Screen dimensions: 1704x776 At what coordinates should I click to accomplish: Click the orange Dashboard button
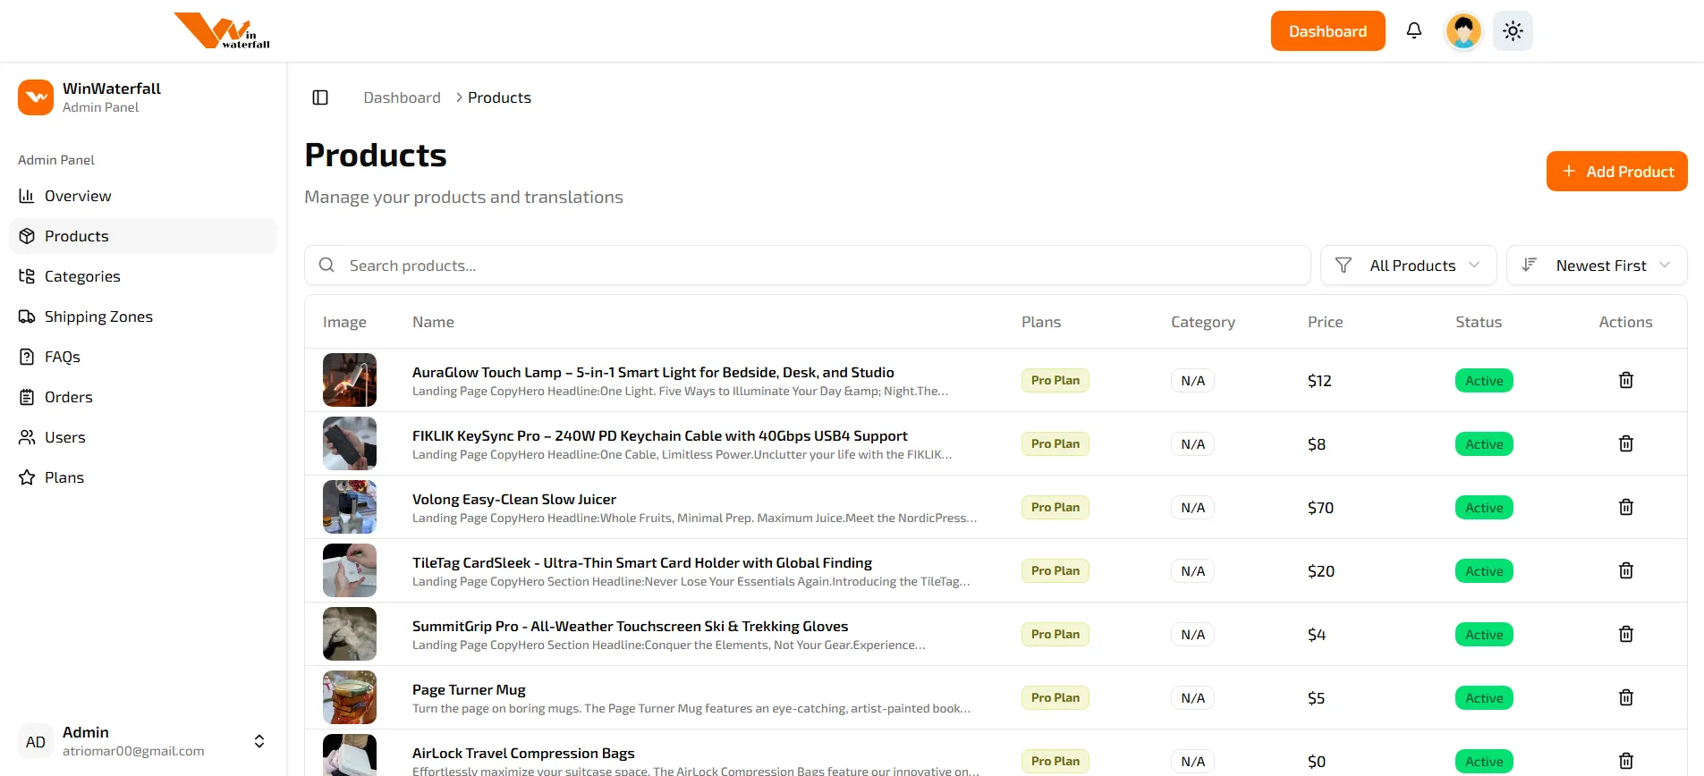(x=1327, y=31)
